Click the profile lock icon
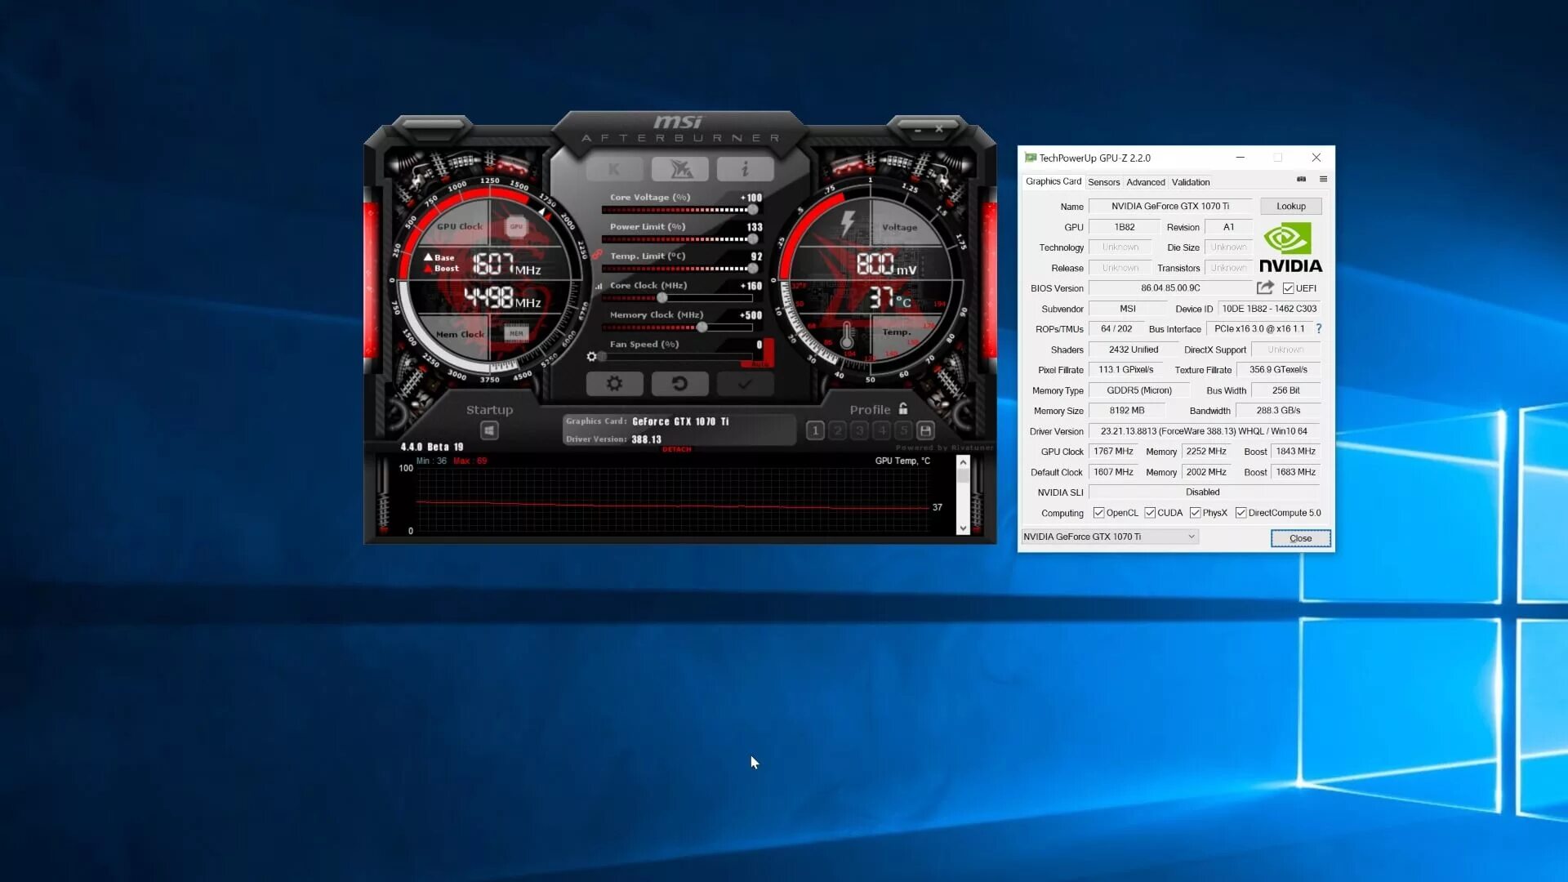 click(x=903, y=408)
